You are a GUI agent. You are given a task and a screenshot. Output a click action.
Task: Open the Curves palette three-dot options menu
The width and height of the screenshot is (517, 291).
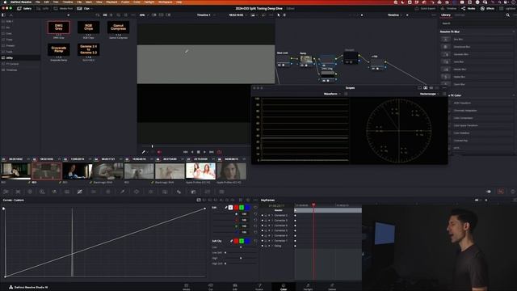coord(255,200)
